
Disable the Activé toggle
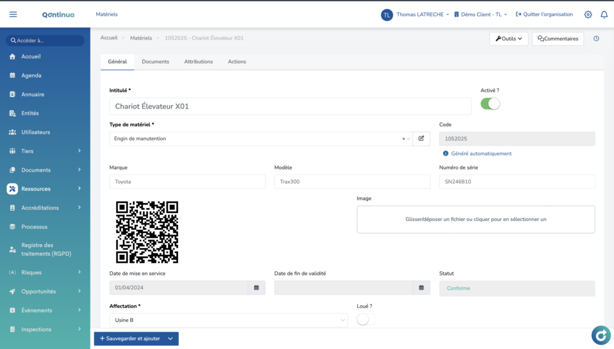click(x=490, y=104)
